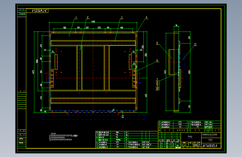
Task: Pick the 90 width dimension above the side view
Action: [176, 25]
